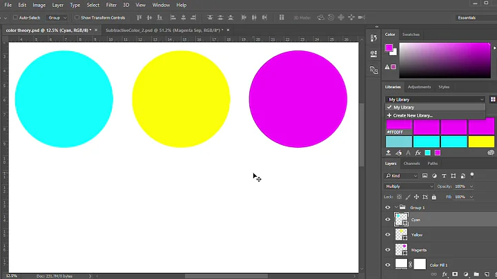Viewport: 497px width, 279px height.
Task: Open the Adjustments tab
Action: (419, 87)
